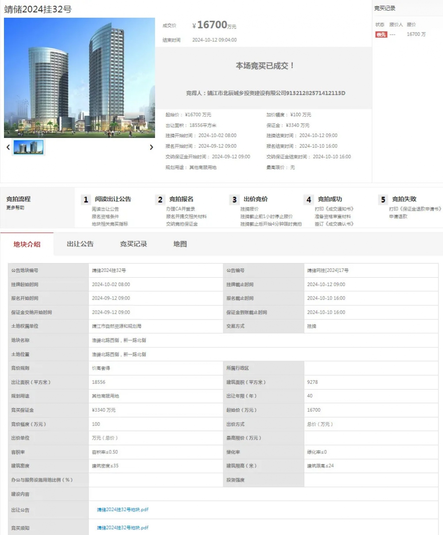Open the 地块相关竞买指标 link
443x535 pixels.
coord(110,224)
